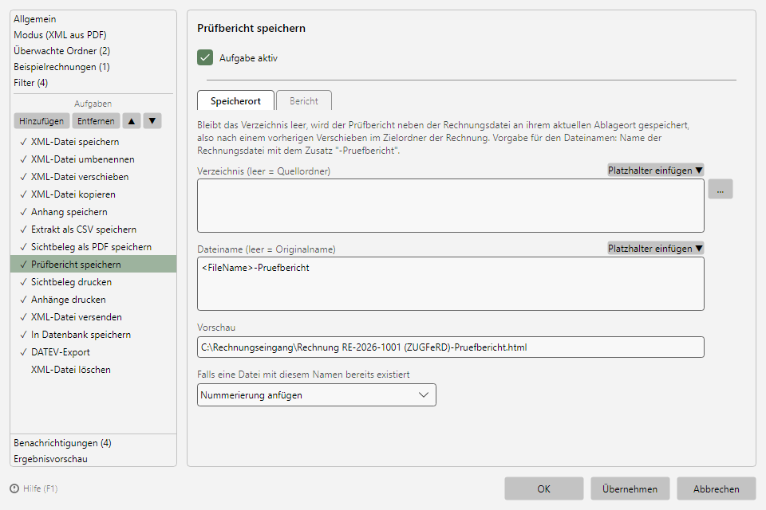This screenshot has height=510, width=766.
Task: Move the selected task up with the arrow button
Action: click(132, 121)
